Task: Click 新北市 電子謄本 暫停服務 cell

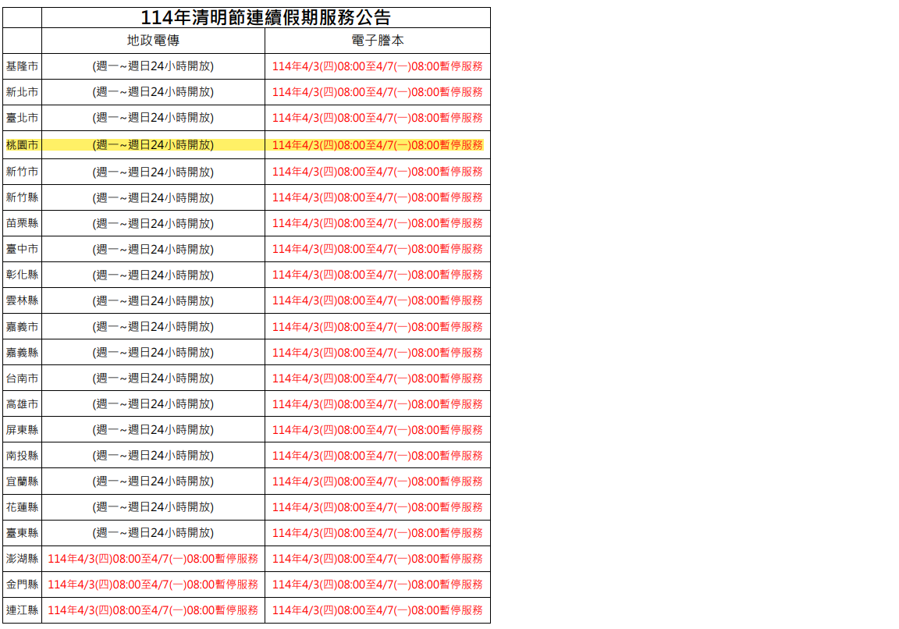Action: tap(377, 92)
